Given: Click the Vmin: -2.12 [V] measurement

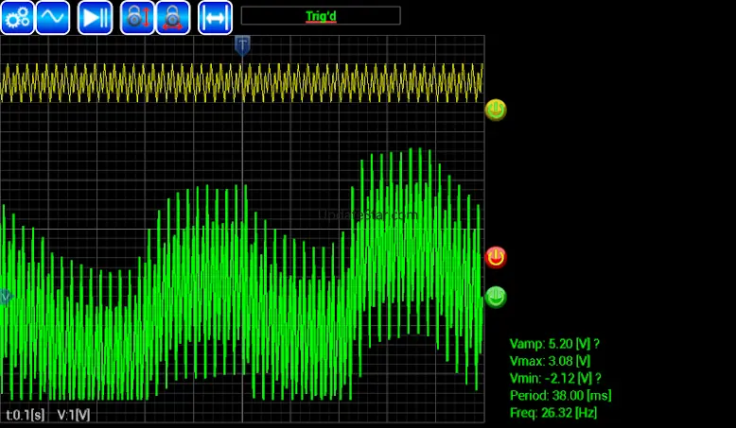Looking at the screenshot, I should [555, 378].
